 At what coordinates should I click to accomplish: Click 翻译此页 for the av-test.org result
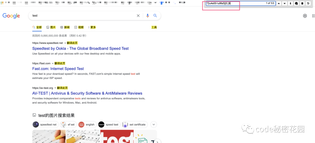62,88
